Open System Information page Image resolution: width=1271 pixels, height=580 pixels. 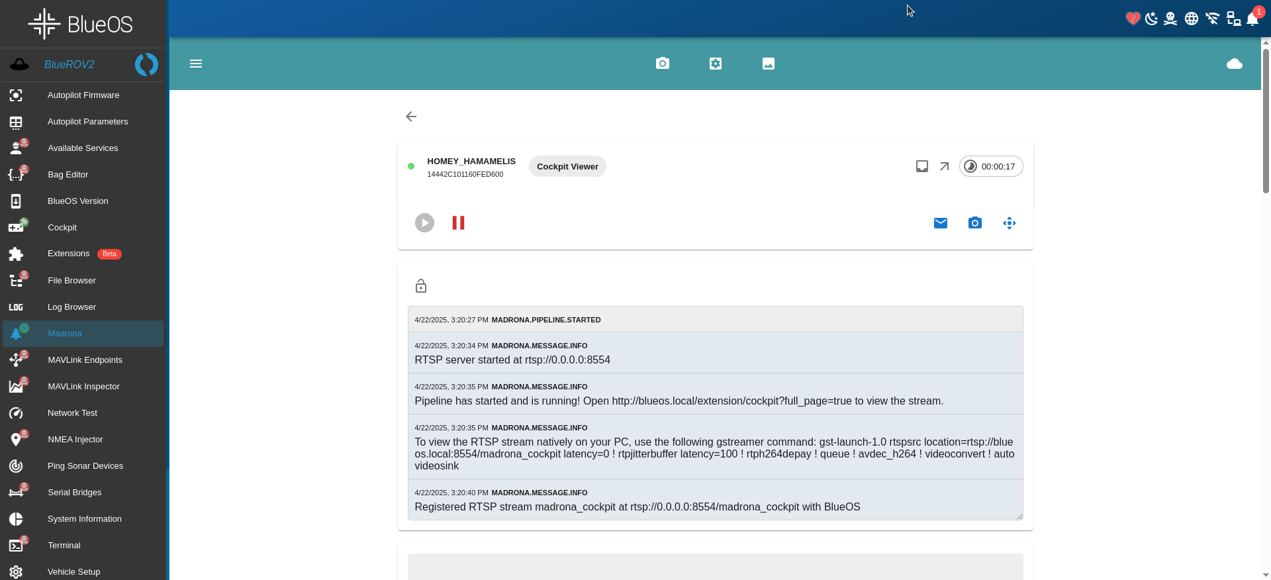83,519
